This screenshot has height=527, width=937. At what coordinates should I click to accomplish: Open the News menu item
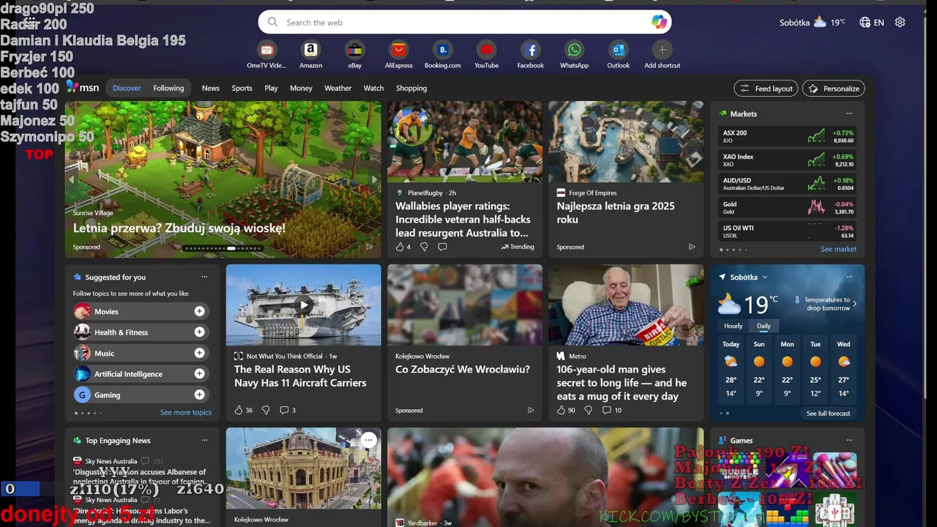point(211,88)
